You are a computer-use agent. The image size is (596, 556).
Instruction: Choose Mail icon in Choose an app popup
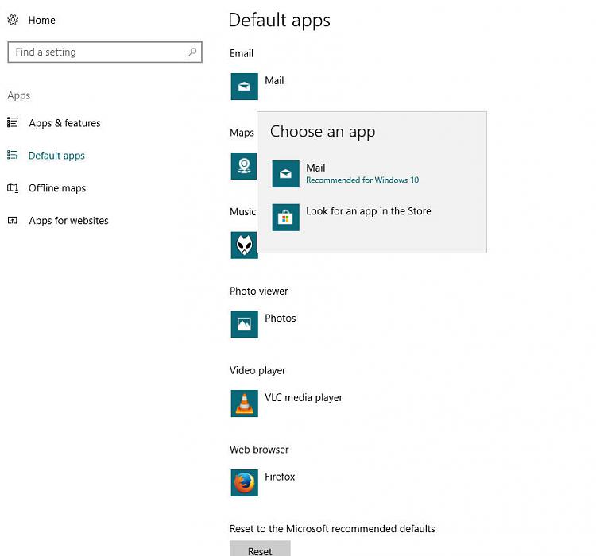(286, 174)
